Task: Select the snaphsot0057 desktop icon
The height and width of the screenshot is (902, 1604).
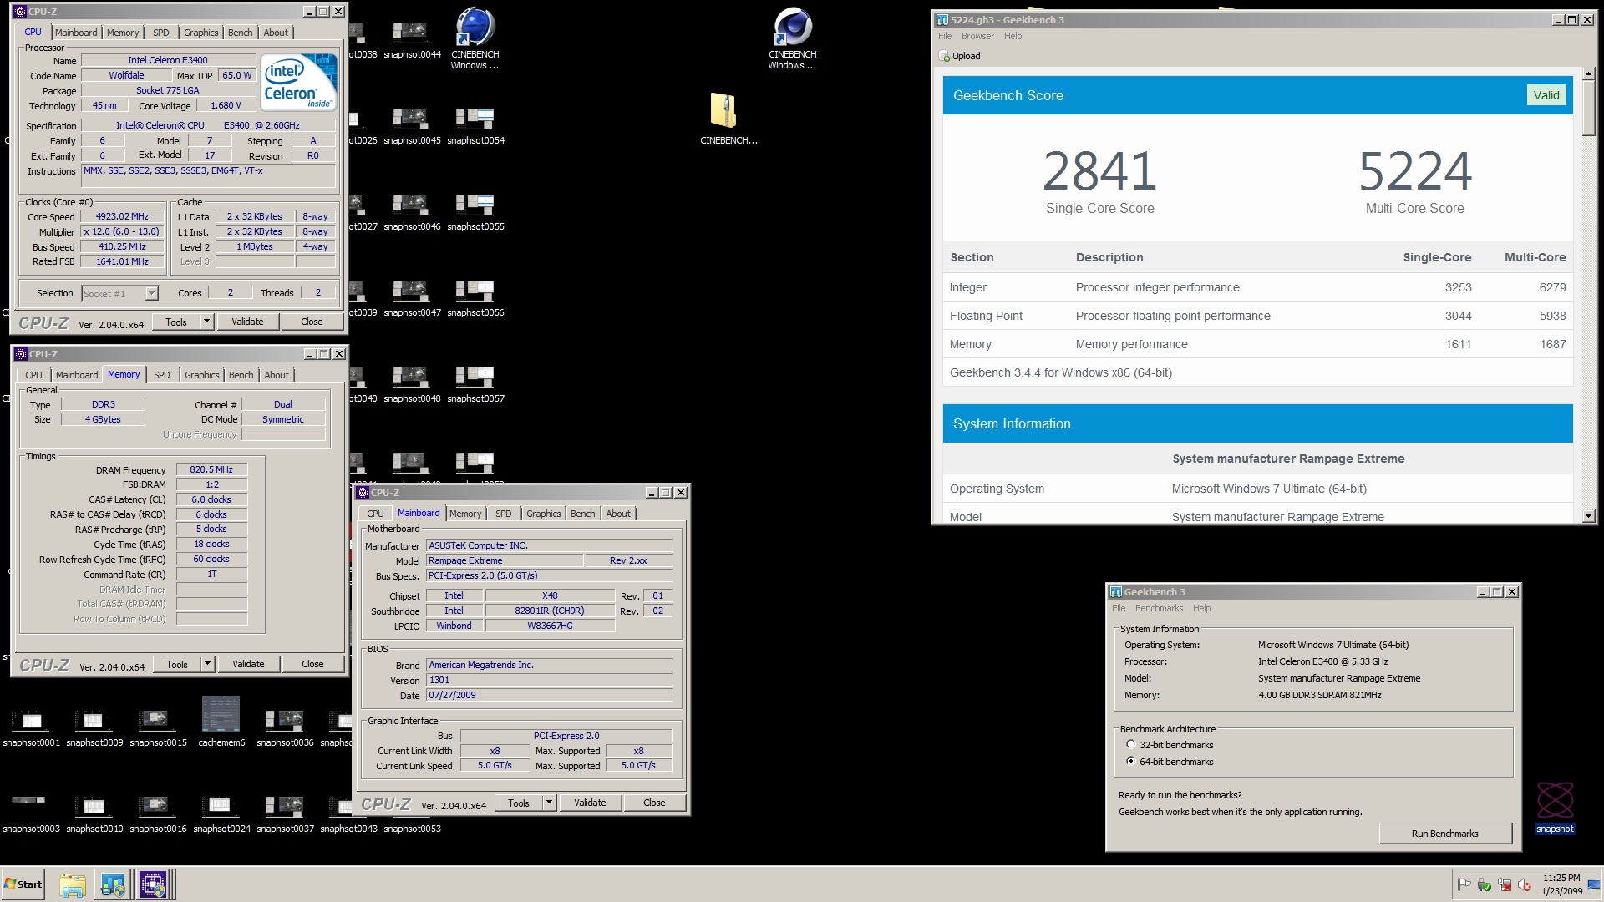Action: (x=475, y=383)
